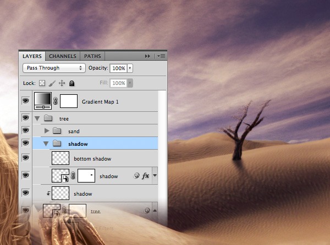Click the Opacity value field

point(118,69)
